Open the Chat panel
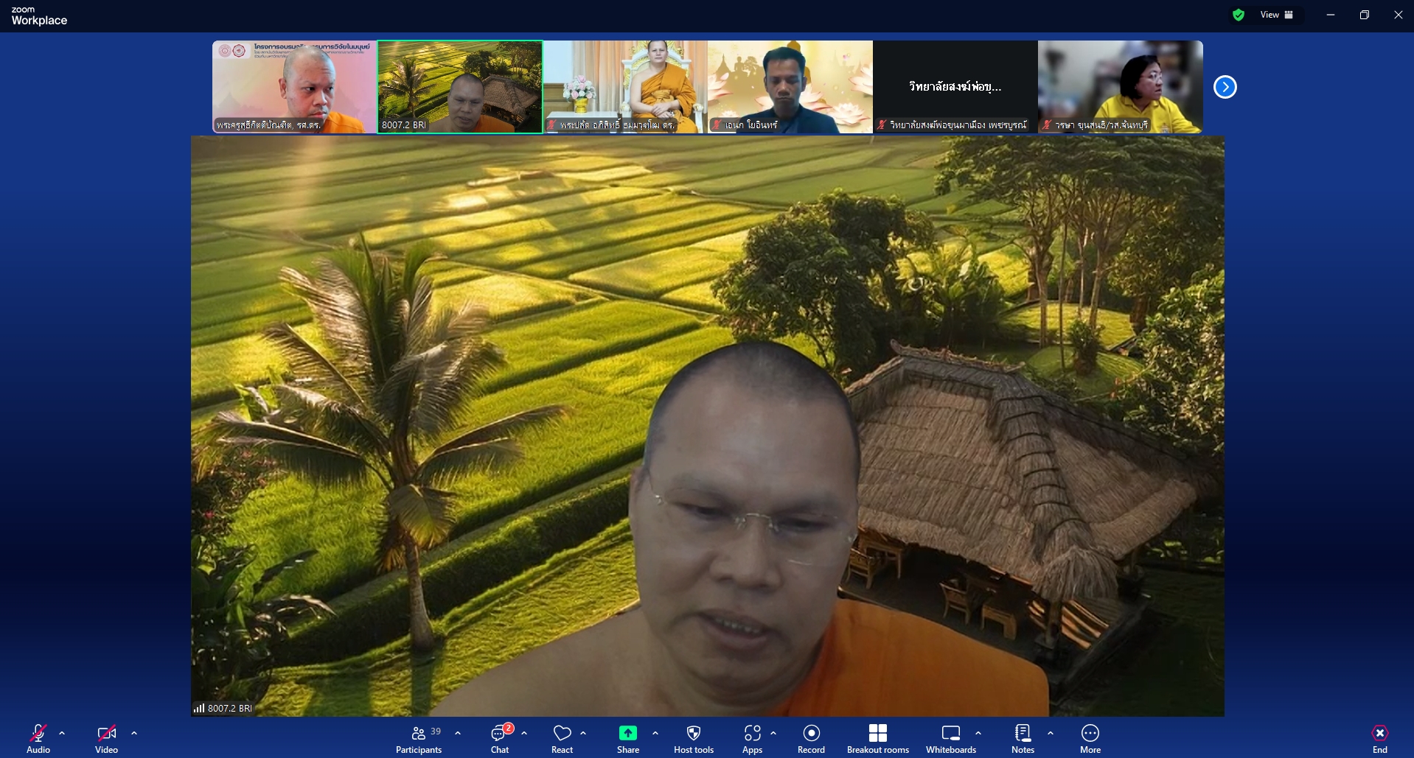 pos(500,739)
